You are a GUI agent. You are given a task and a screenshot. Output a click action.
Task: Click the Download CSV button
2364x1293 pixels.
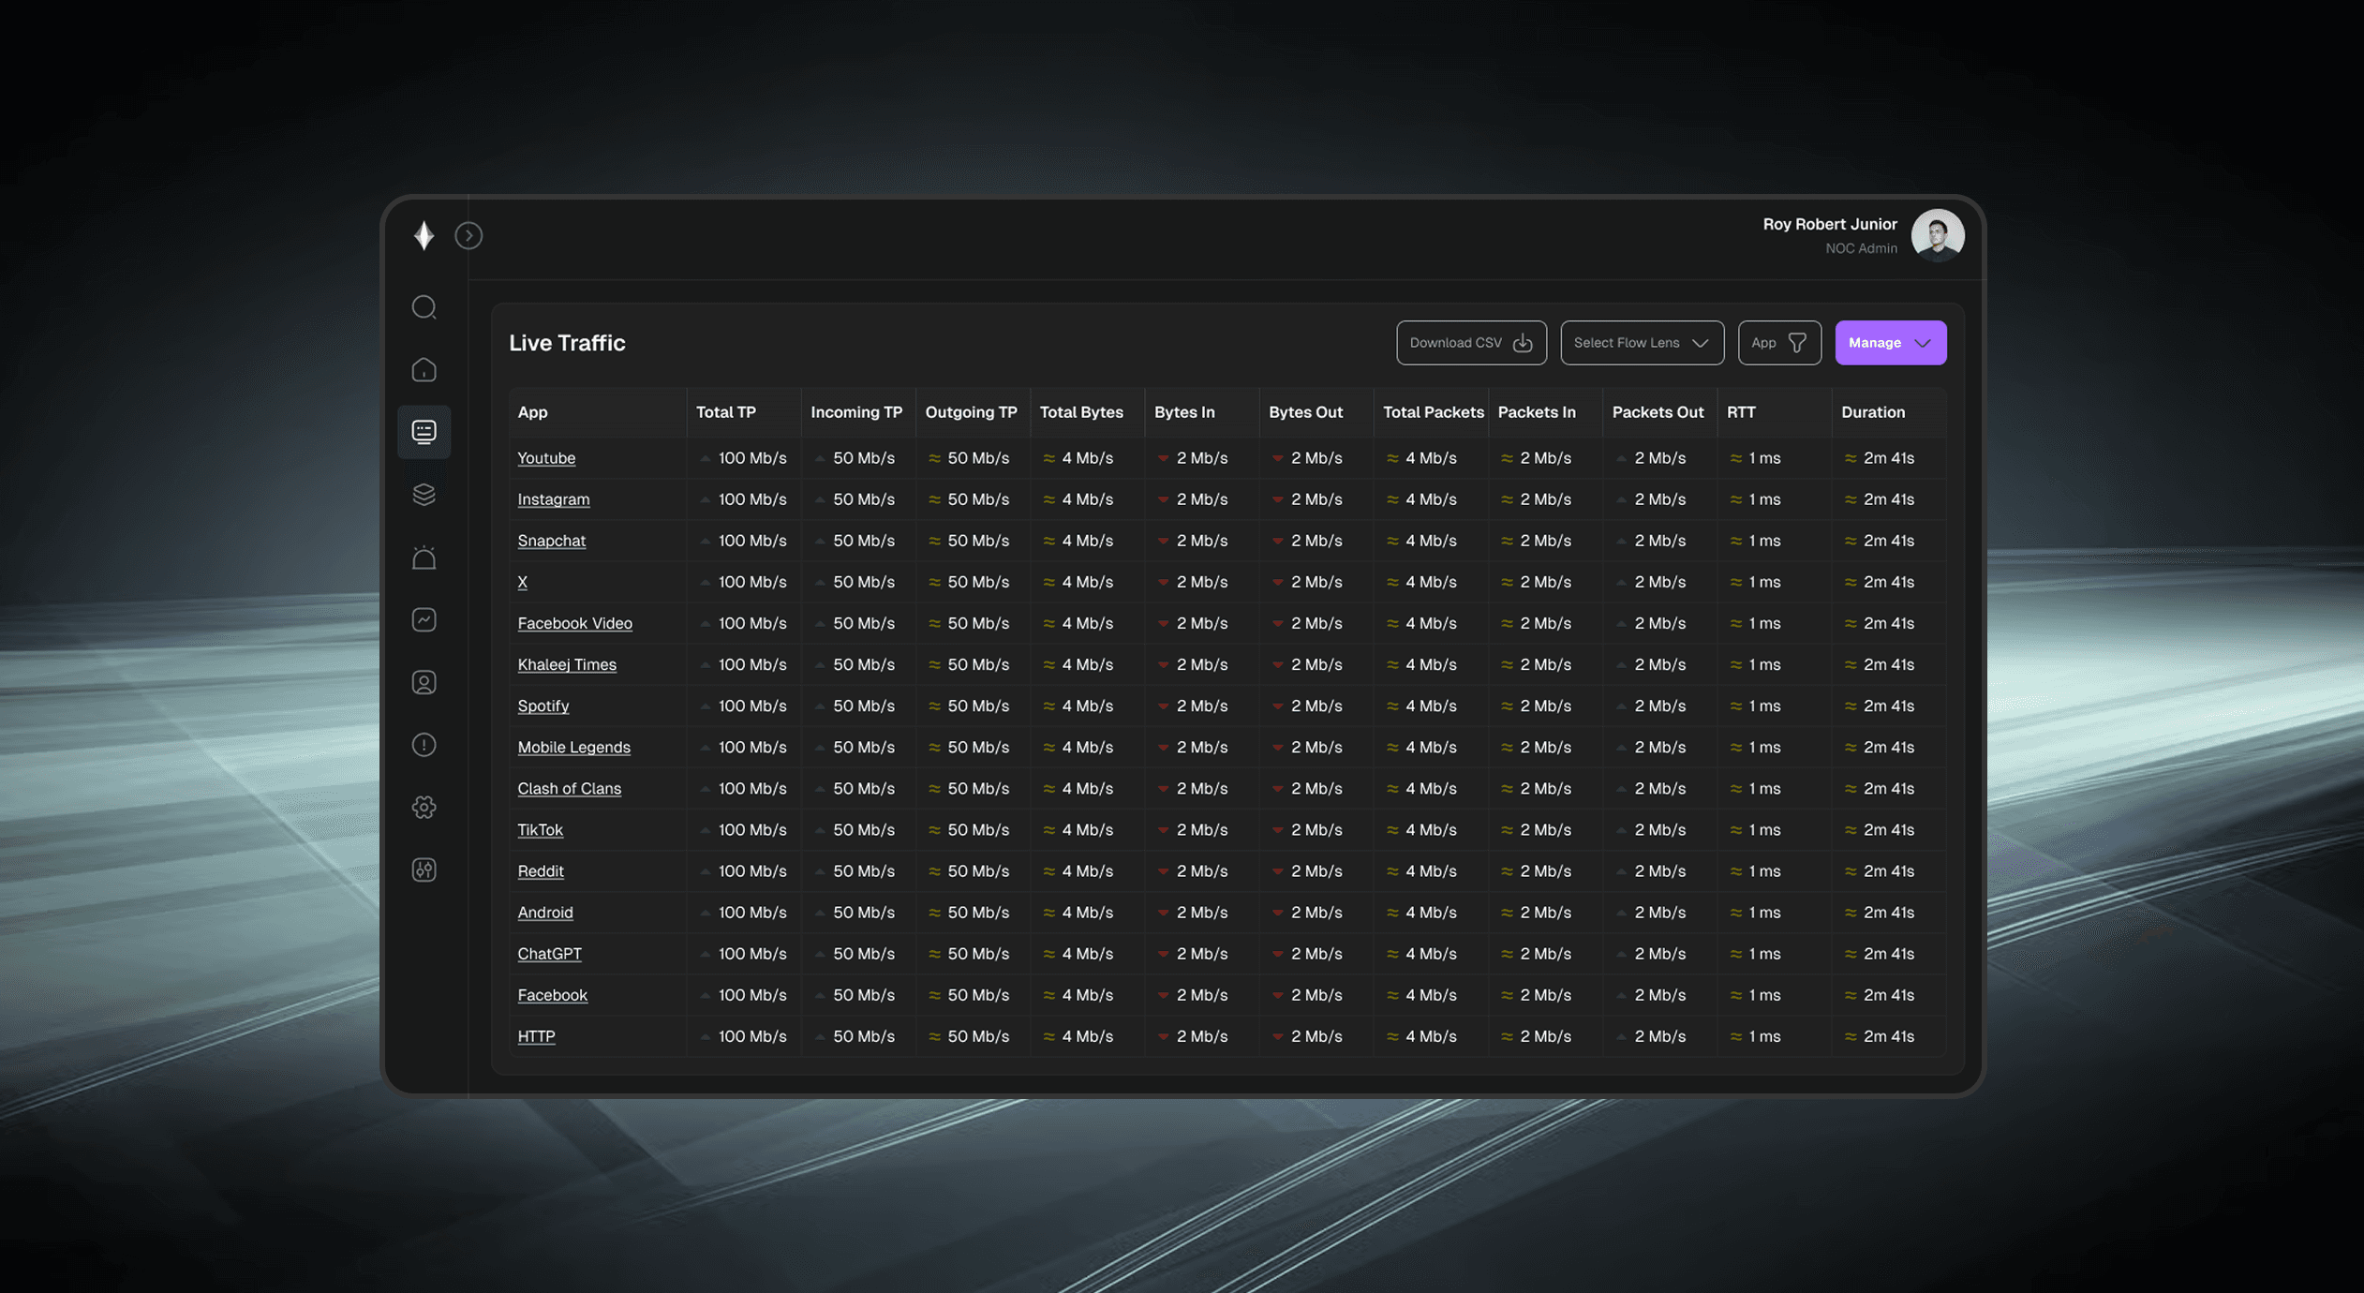pos(1471,343)
